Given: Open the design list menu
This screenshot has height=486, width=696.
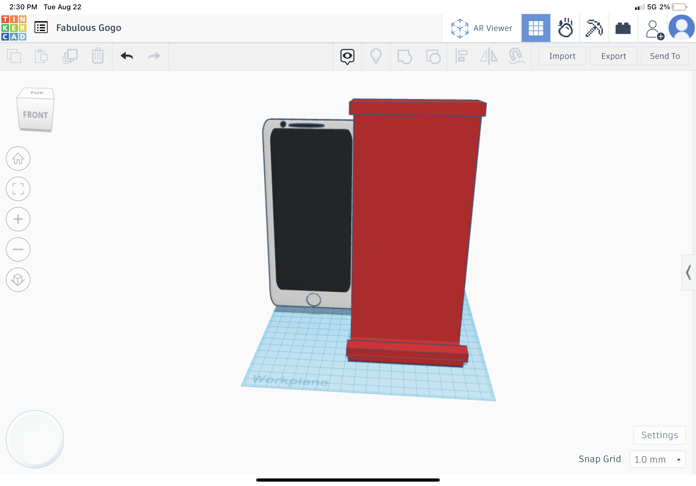Looking at the screenshot, I should point(41,27).
